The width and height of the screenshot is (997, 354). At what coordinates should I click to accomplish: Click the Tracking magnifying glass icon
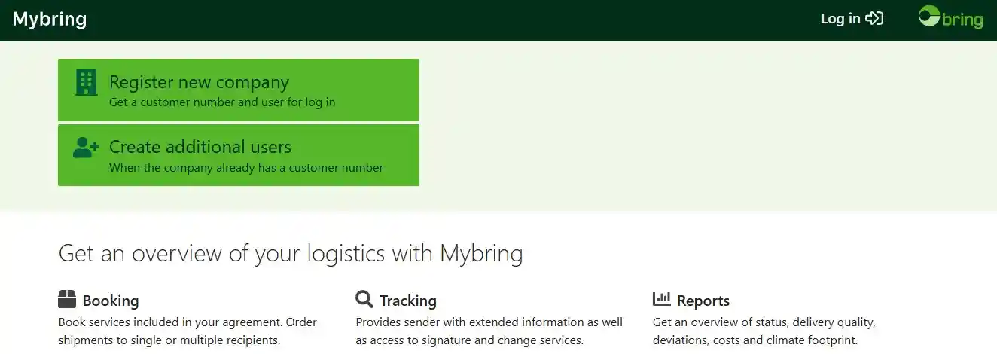364,300
